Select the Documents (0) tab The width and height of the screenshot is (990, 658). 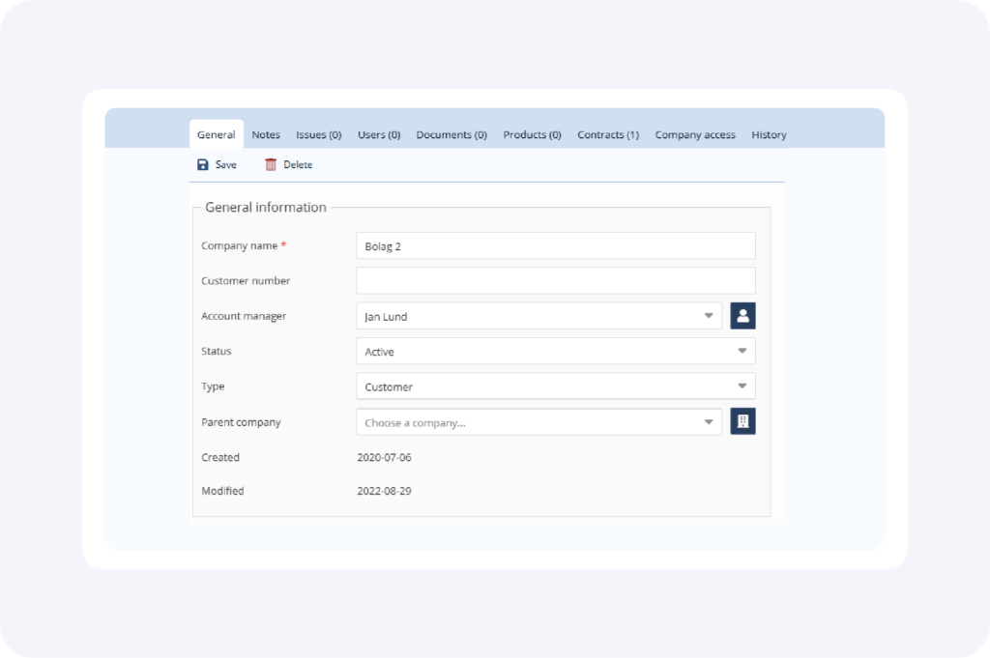tap(451, 135)
